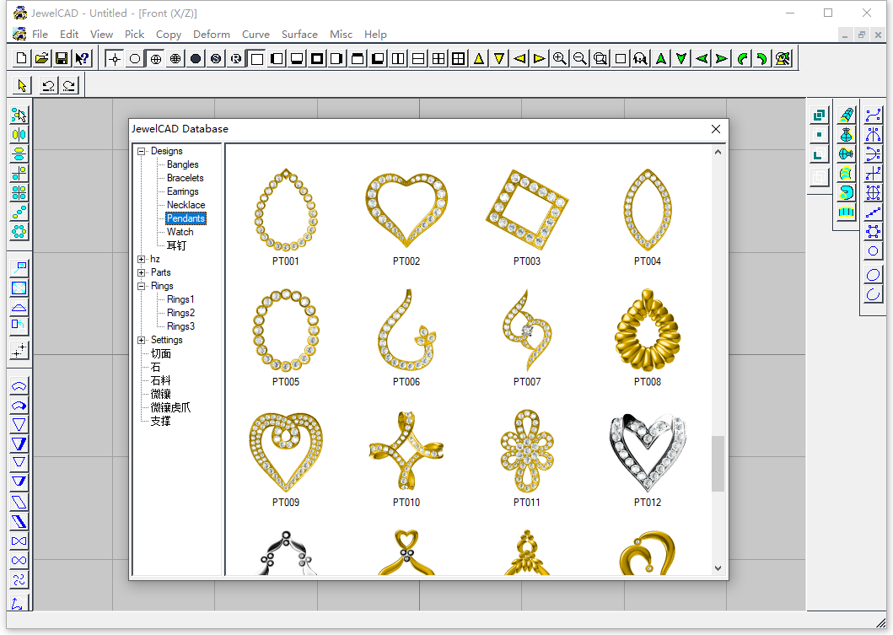The height and width of the screenshot is (635, 893).
Task: Toggle the two horizontal panes view layout
Action: point(418,58)
